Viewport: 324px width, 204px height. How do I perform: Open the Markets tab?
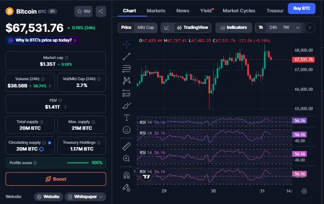156,11
